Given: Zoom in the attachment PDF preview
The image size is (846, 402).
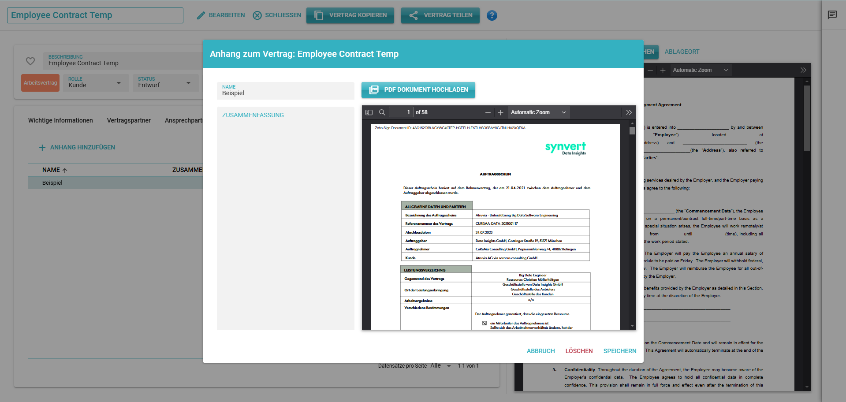Looking at the screenshot, I should point(500,113).
